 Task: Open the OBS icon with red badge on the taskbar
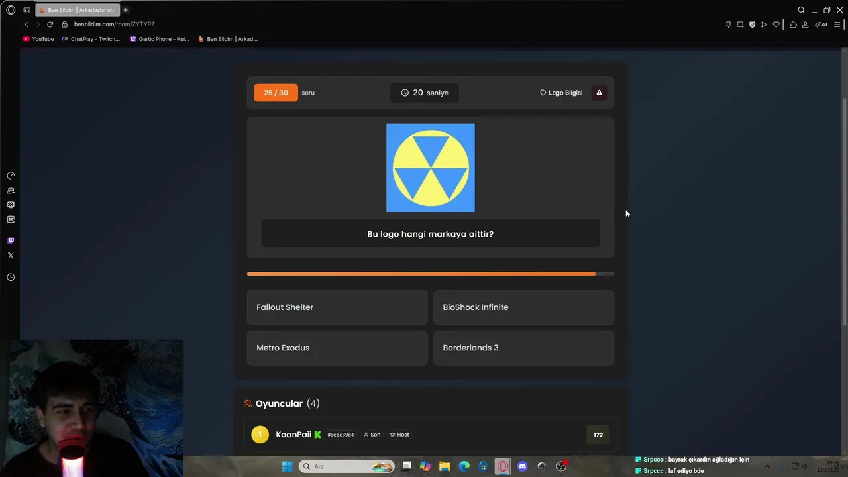tap(561, 466)
